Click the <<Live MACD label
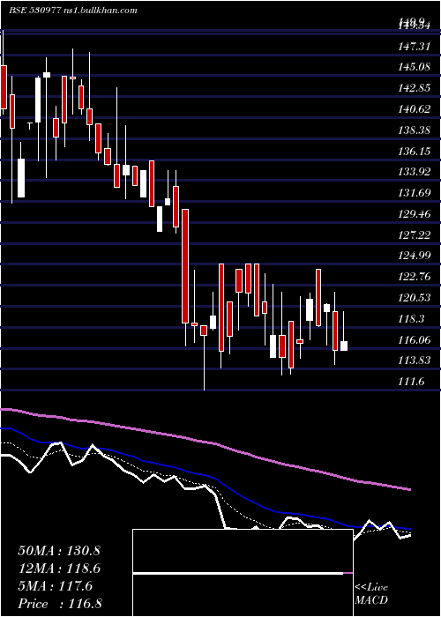The height and width of the screenshot is (617, 441). pyautogui.click(x=371, y=594)
